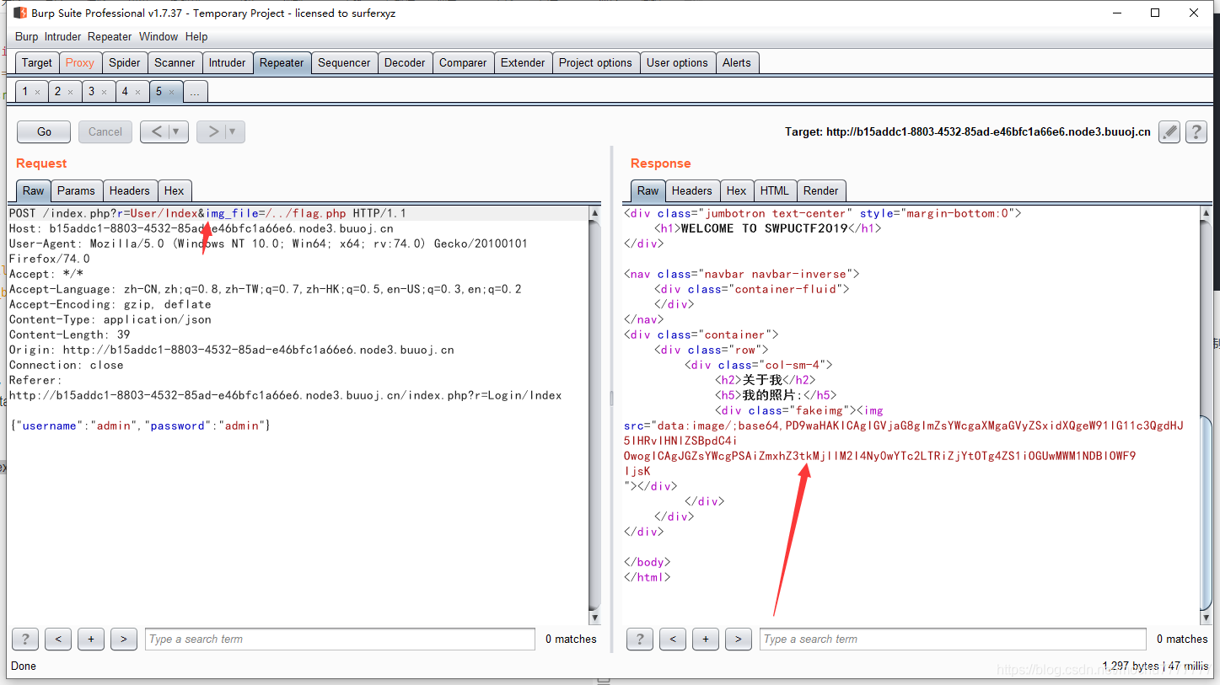Open the Burp menu
Screen dimensions: 1220x685
tap(27, 36)
